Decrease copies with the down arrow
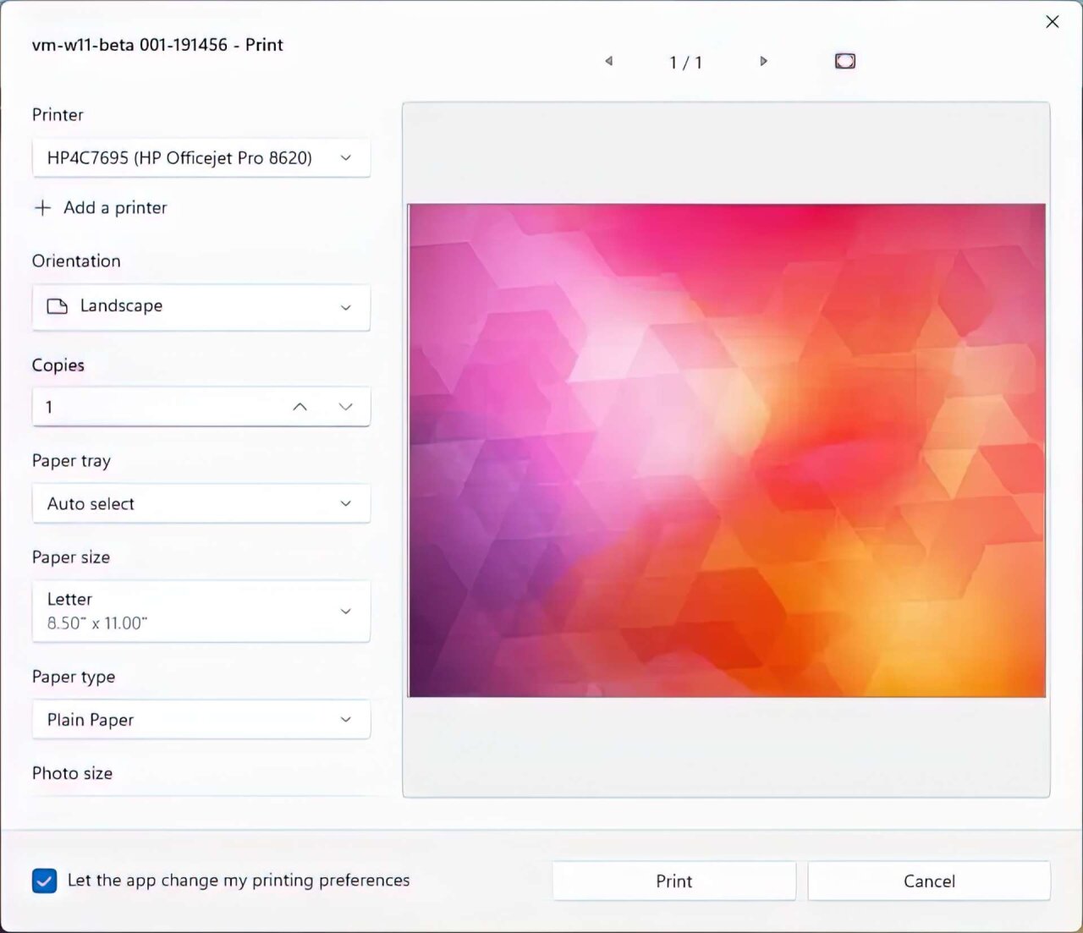 (345, 407)
